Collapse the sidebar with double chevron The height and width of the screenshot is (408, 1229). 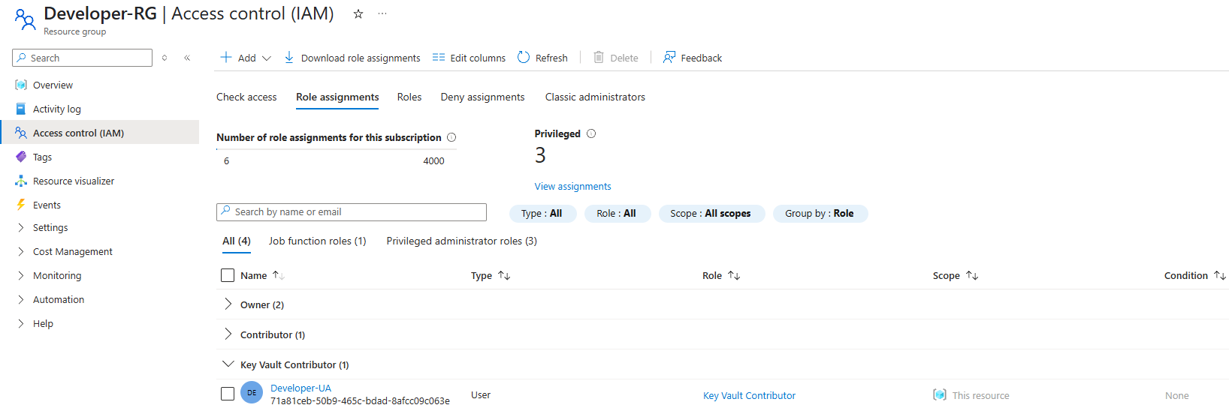click(x=187, y=58)
